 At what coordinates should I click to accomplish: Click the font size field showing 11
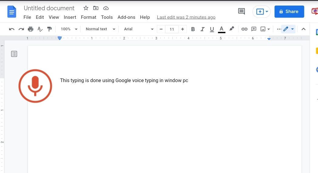(x=172, y=29)
